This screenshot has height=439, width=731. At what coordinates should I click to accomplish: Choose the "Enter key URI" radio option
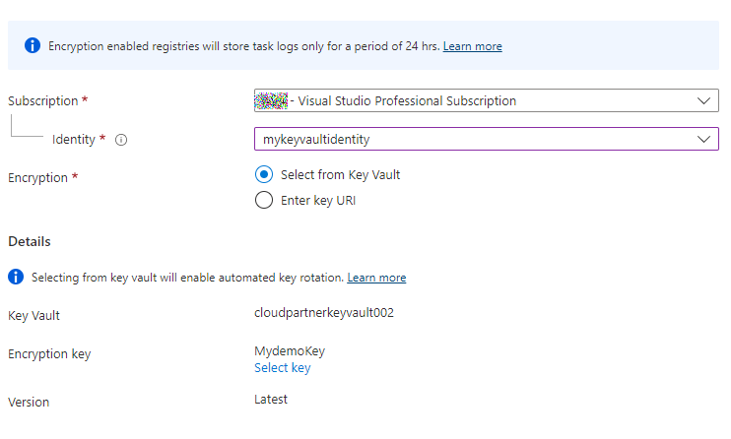click(x=263, y=201)
